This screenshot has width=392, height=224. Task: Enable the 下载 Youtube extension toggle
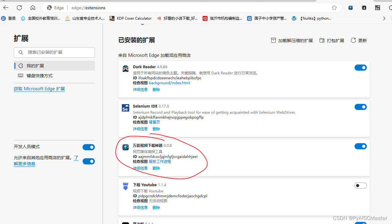tap(361, 186)
